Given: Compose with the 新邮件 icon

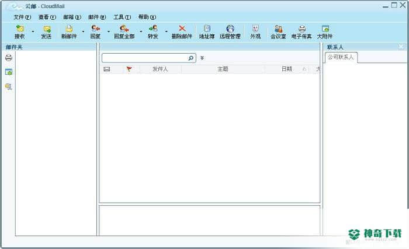Looking at the screenshot, I should pos(69,29).
